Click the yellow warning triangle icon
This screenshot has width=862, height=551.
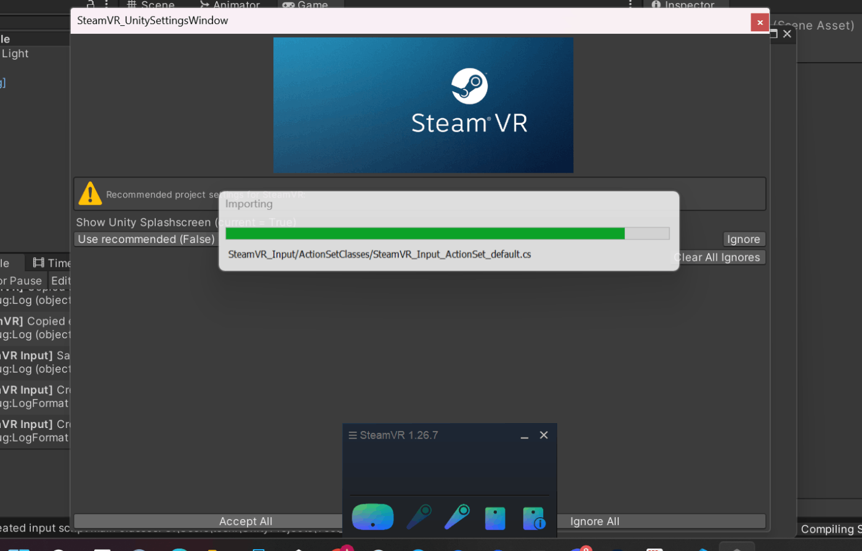[x=90, y=194]
